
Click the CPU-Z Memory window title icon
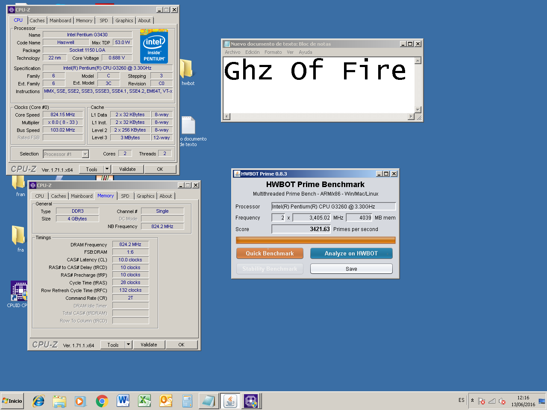(33, 185)
